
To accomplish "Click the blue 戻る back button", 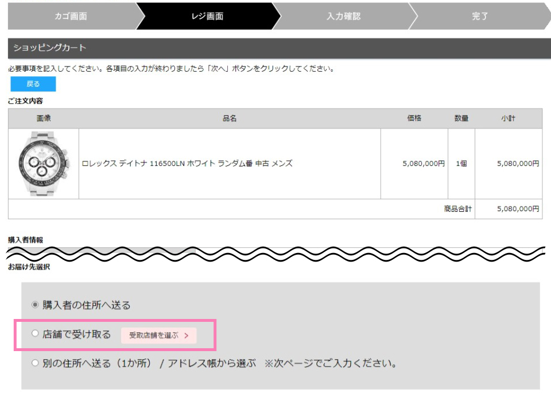I will coord(33,84).
